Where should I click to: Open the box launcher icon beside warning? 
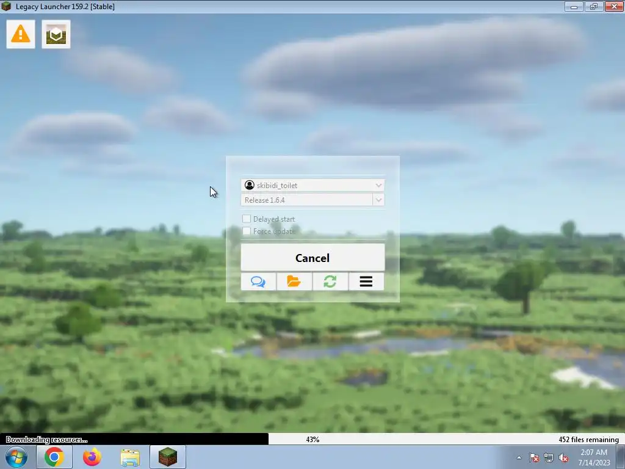click(56, 34)
